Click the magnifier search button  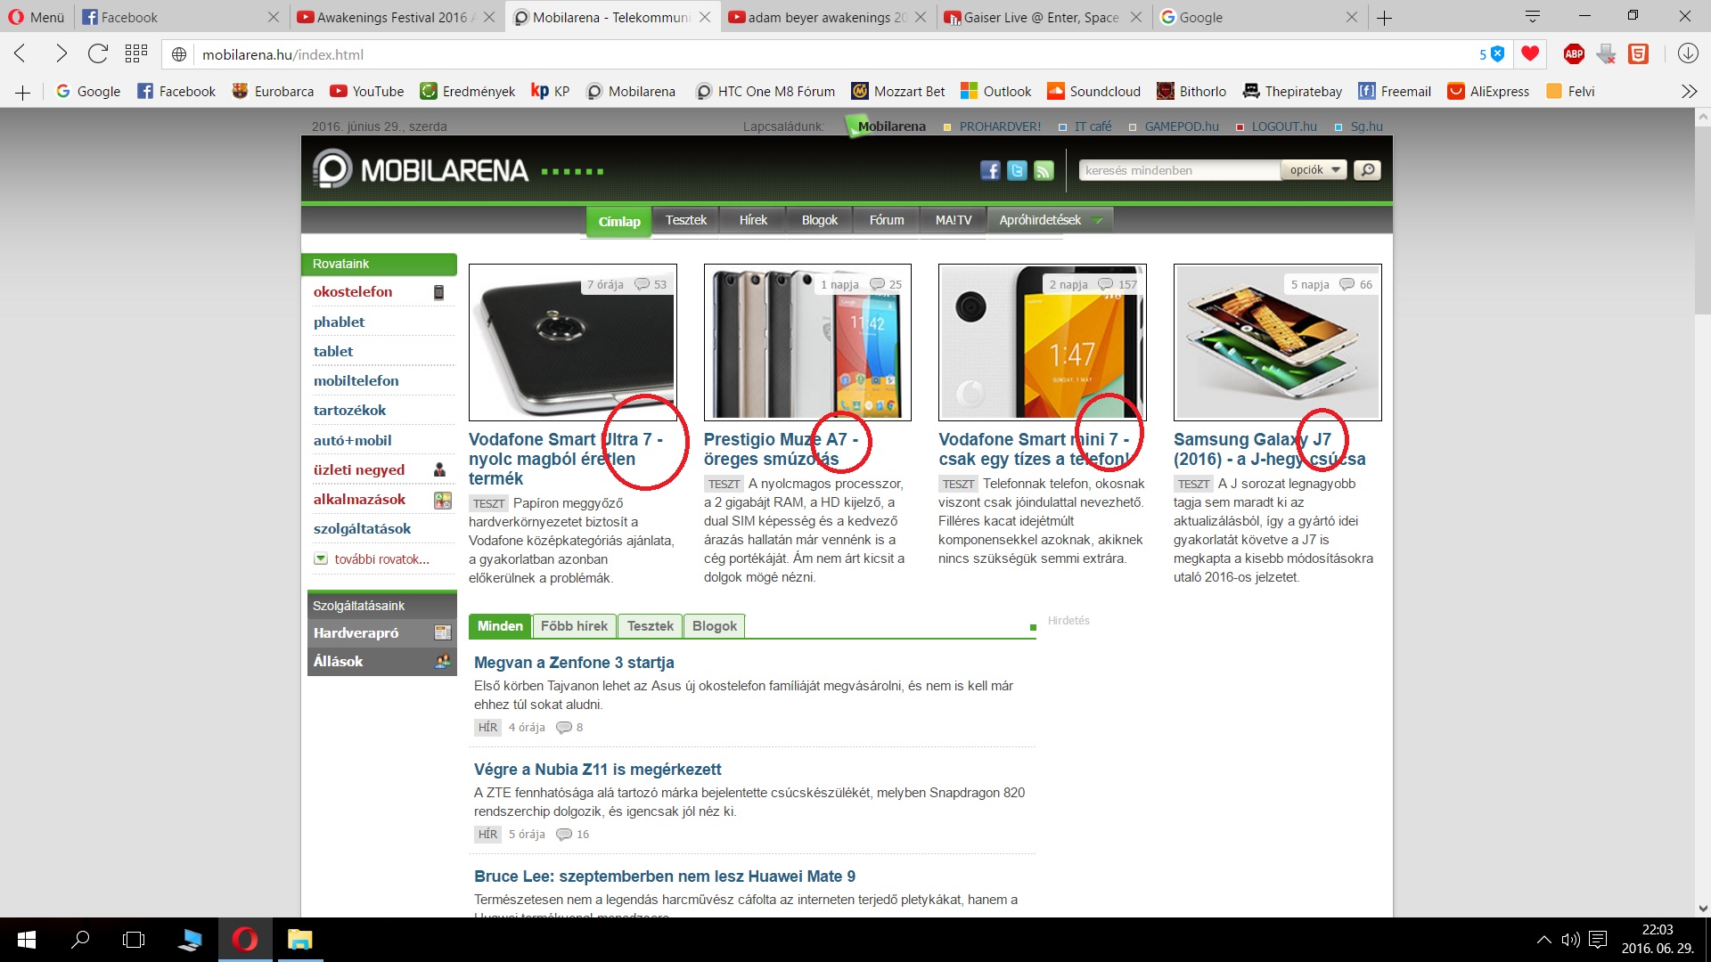click(x=1367, y=170)
